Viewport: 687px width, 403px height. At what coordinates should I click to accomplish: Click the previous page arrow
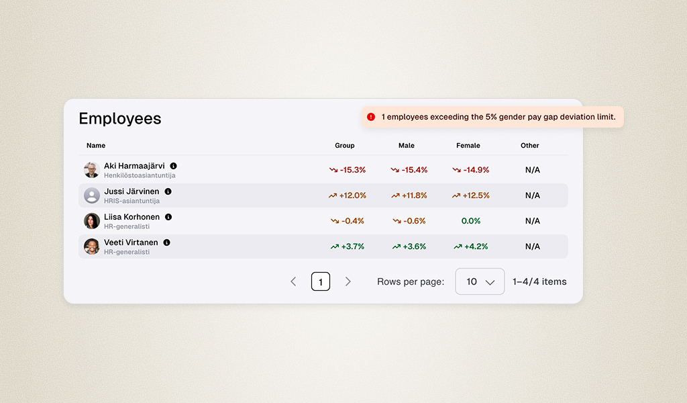(293, 281)
